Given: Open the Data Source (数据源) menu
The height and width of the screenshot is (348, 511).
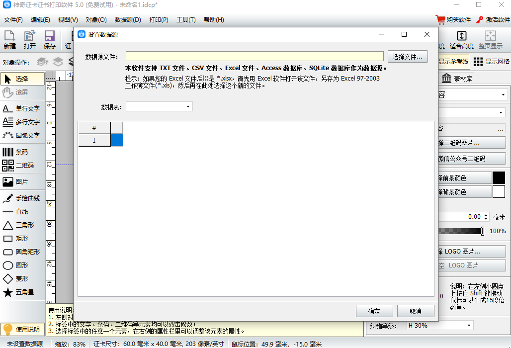Looking at the screenshot, I should click(x=128, y=20).
